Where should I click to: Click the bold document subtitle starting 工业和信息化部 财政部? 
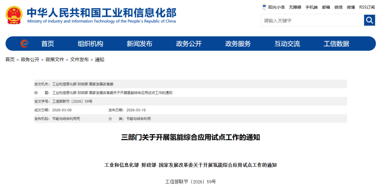tap(190, 165)
